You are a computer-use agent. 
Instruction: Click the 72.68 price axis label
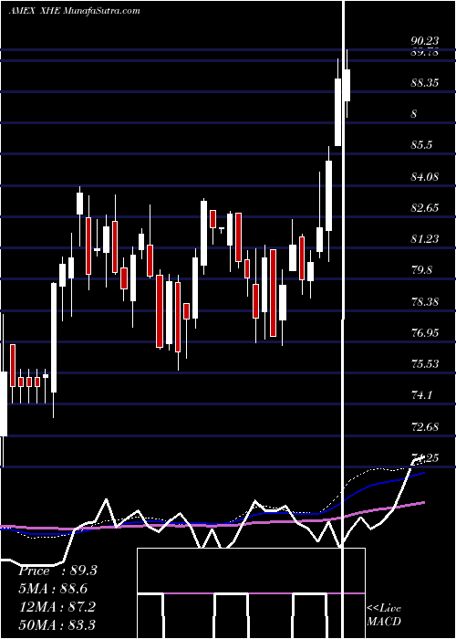425,427
